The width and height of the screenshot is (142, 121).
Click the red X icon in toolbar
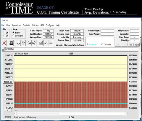4,43
